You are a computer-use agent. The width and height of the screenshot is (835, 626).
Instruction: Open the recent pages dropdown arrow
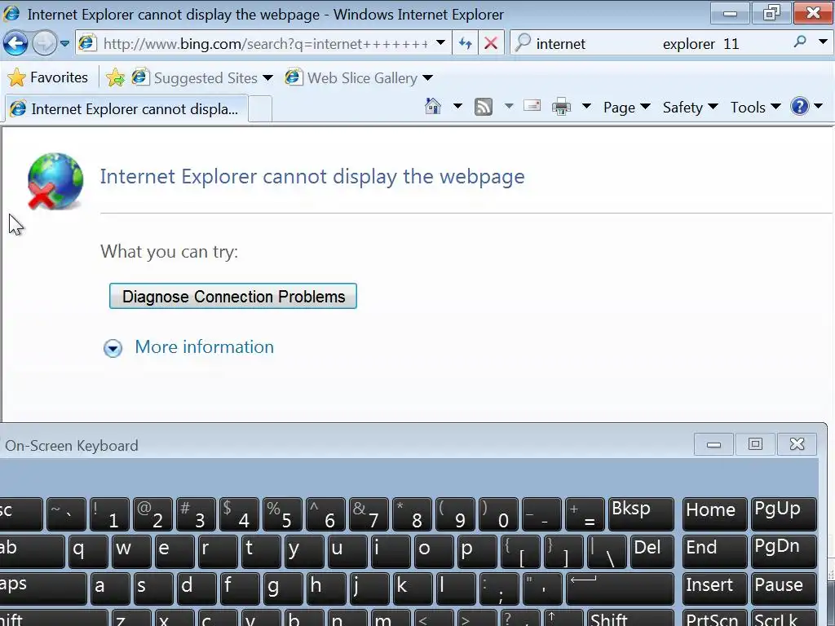65,43
